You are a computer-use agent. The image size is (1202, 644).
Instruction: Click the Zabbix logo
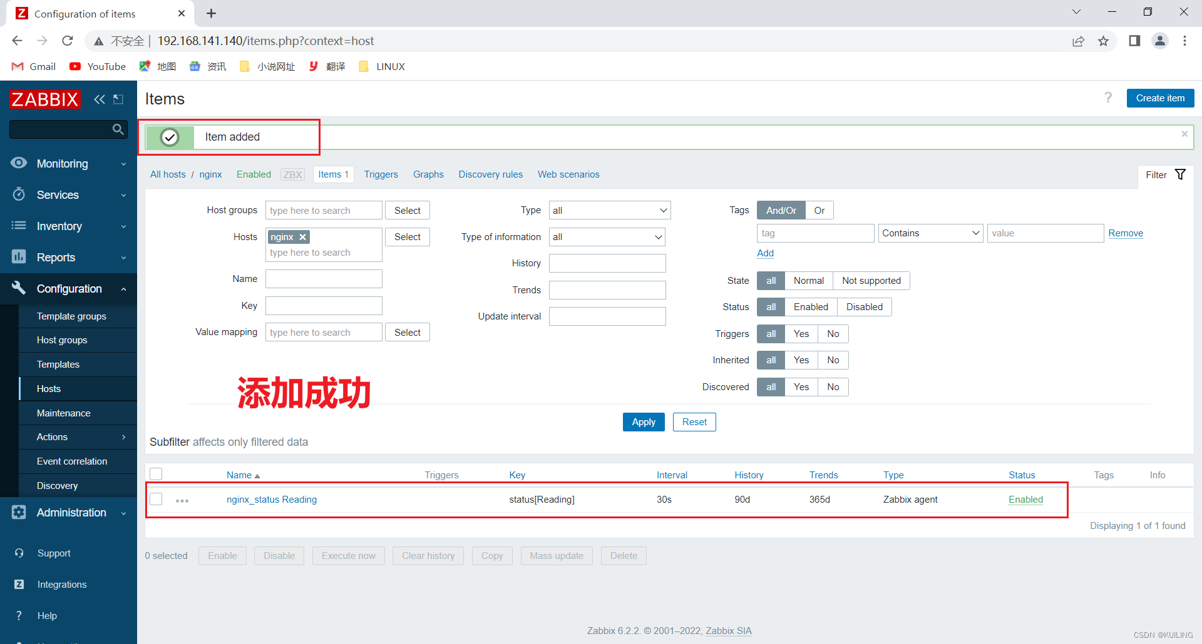coord(44,99)
